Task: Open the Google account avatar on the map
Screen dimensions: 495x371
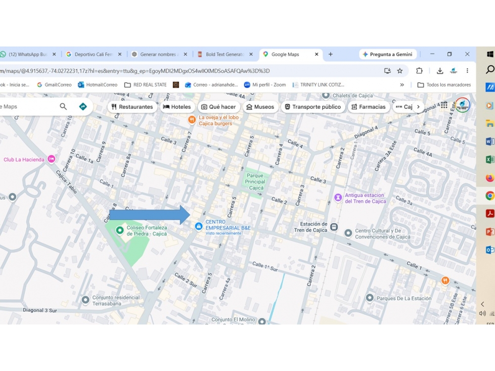Action: pos(463,105)
